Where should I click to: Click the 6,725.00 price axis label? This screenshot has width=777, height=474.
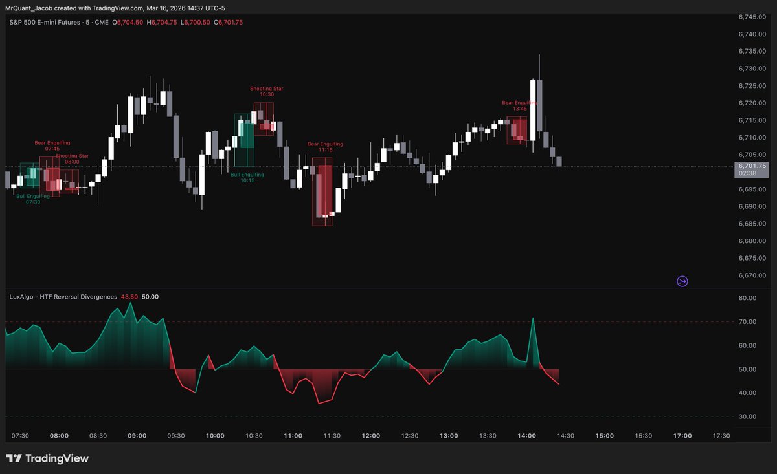(x=752, y=86)
